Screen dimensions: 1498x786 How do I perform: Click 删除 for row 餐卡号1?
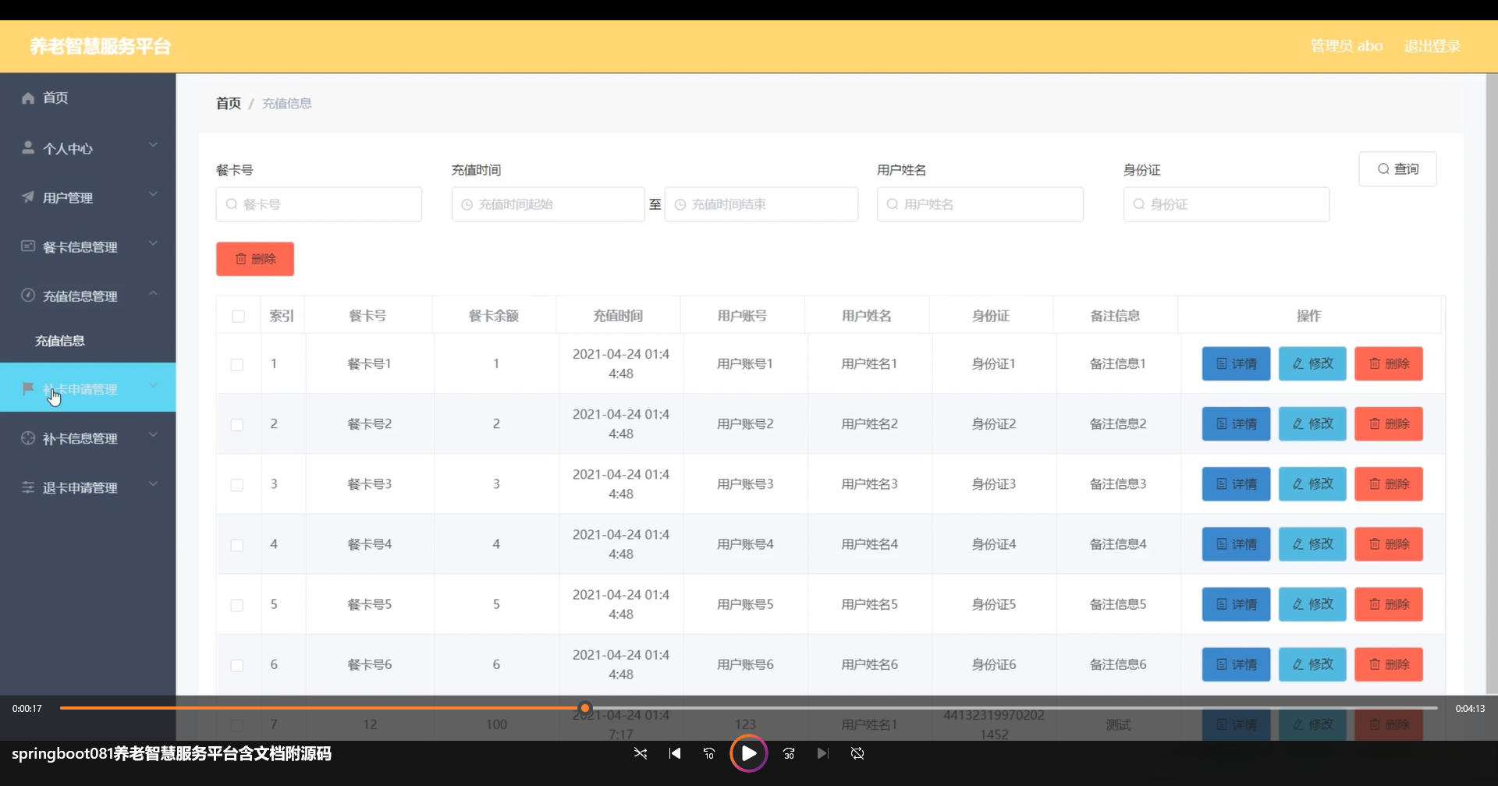pos(1389,363)
